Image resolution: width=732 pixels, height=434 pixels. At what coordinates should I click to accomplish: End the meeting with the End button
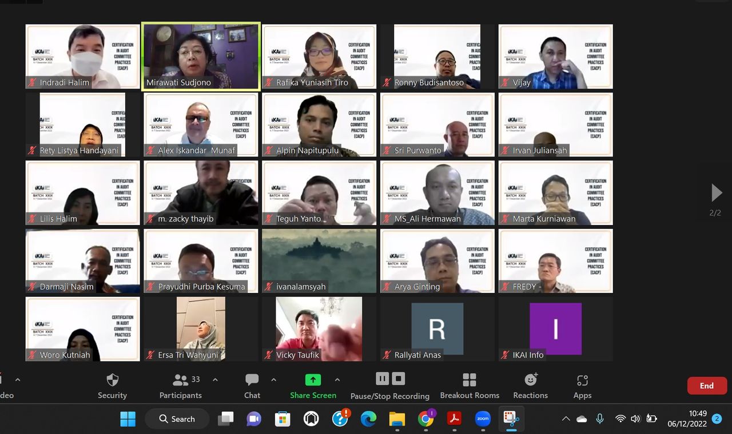[x=707, y=386]
